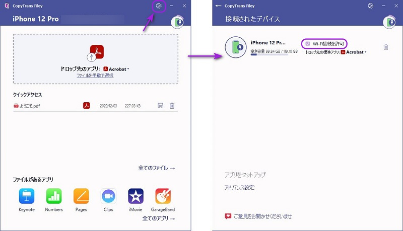Click クイックアクセス heading
This screenshot has height=231, width=403.
(28, 95)
